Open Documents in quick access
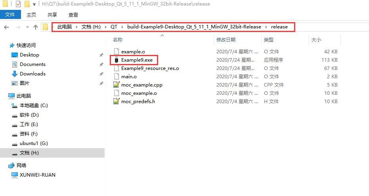Screen dimensions: 369x196 [33, 64]
